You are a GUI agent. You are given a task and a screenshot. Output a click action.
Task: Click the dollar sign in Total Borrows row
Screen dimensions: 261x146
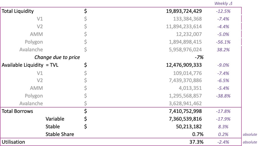pos(85,111)
